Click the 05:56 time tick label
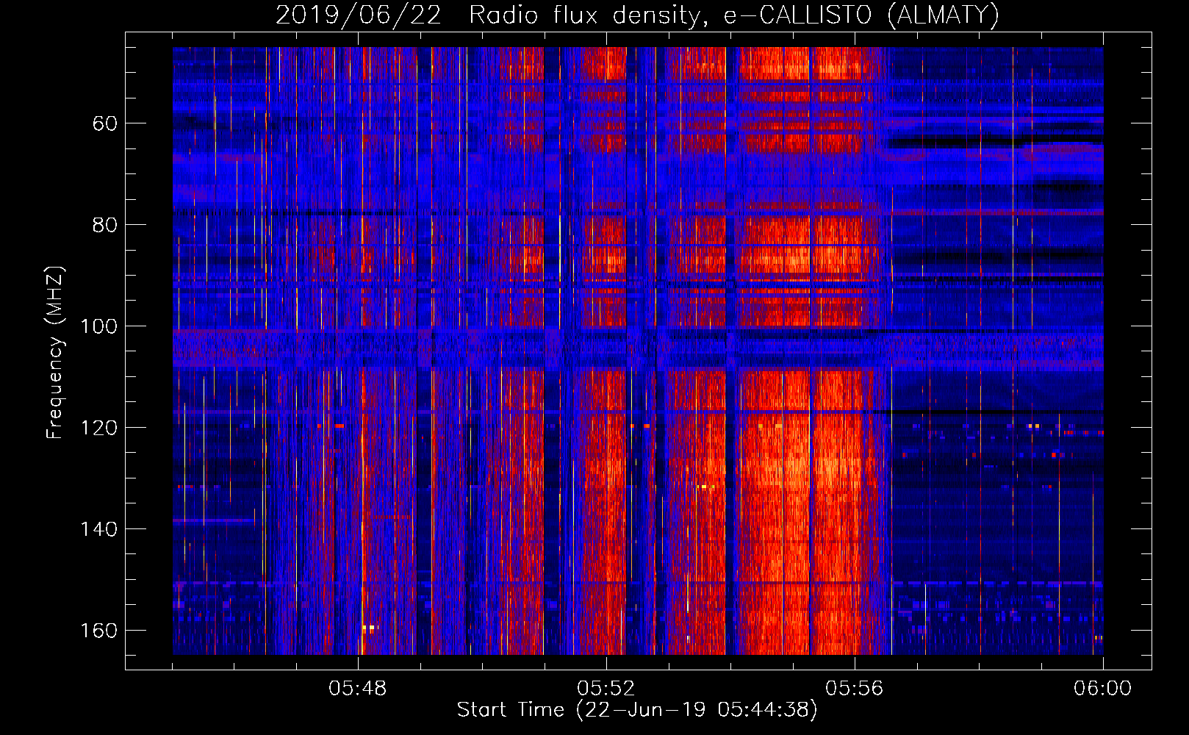Image resolution: width=1189 pixels, height=735 pixels. coord(855,689)
